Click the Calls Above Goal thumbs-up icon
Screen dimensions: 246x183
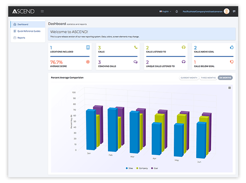point(232,47)
